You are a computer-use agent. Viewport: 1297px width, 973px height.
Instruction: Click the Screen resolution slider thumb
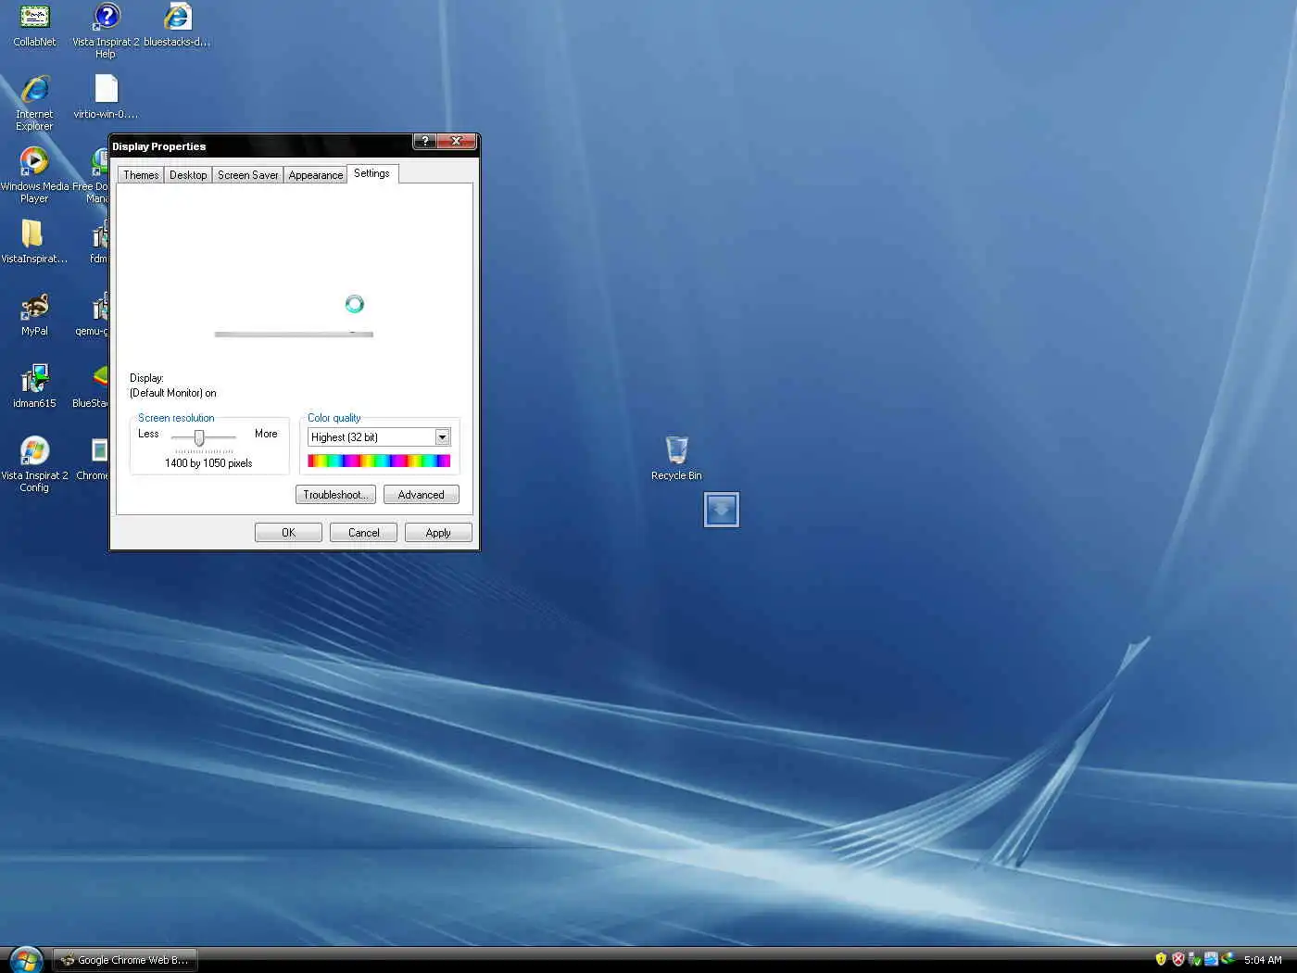pos(199,438)
